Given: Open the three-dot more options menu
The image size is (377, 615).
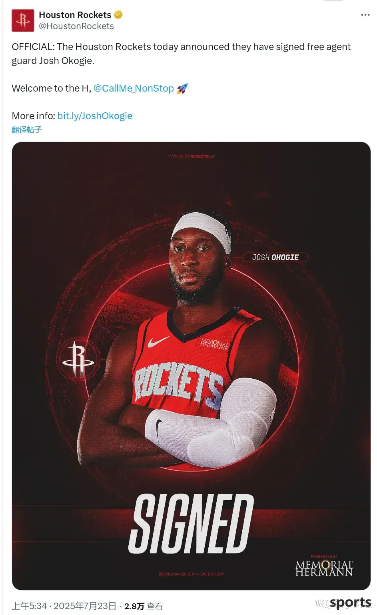Looking at the screenshot, I should pos(365,15).
